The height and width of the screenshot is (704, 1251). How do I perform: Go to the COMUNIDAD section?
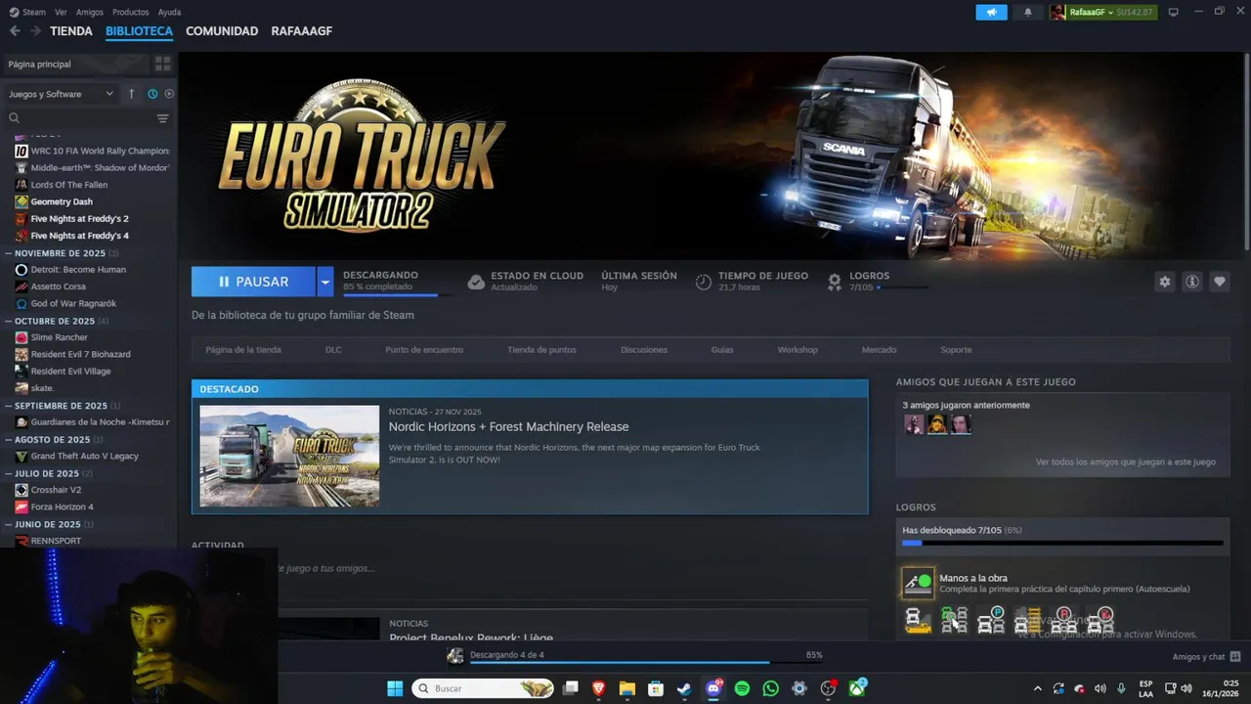pyautogui.click(x=222, y=31)
